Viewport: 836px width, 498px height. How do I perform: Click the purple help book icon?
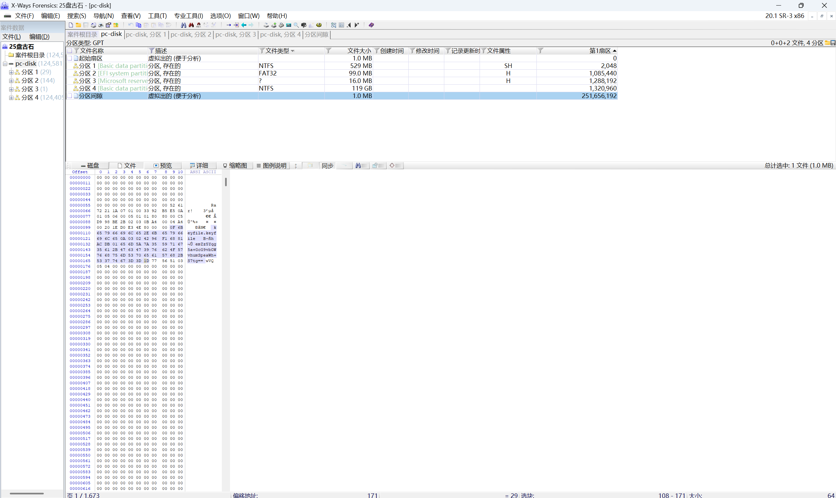371,25
